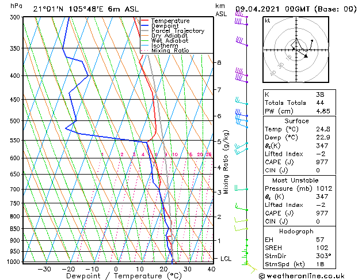Click the Mixing Ratio legend entry
The height and width of the screenshot is (280, 362).
165,51
